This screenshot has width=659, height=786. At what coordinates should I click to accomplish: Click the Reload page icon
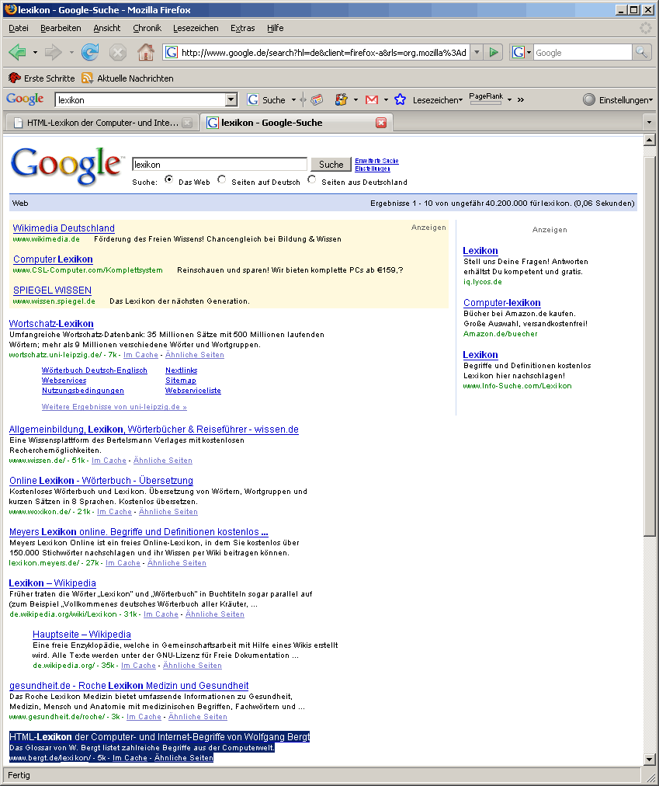[89, 52]
